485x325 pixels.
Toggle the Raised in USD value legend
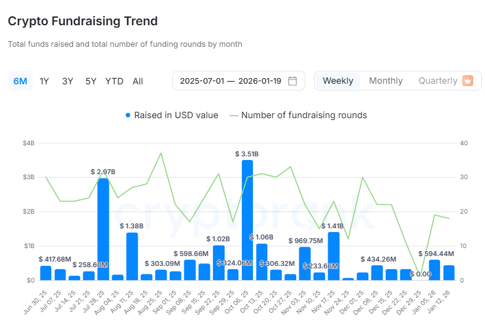176,115
